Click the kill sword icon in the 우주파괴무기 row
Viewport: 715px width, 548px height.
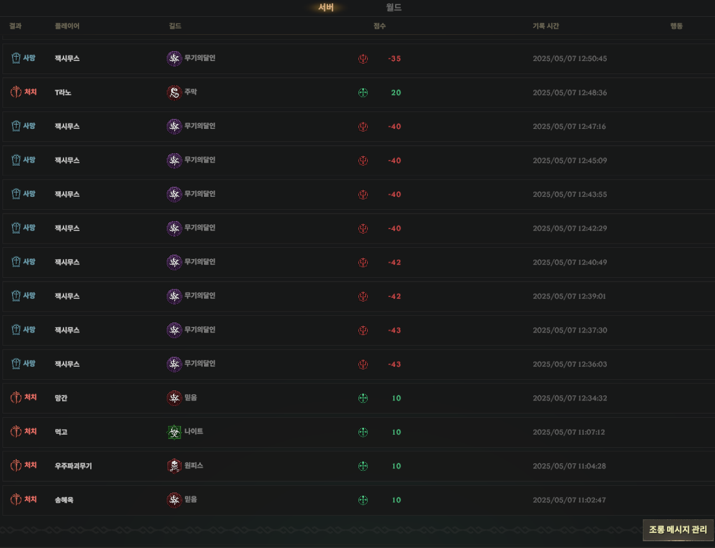coord(16,465)
